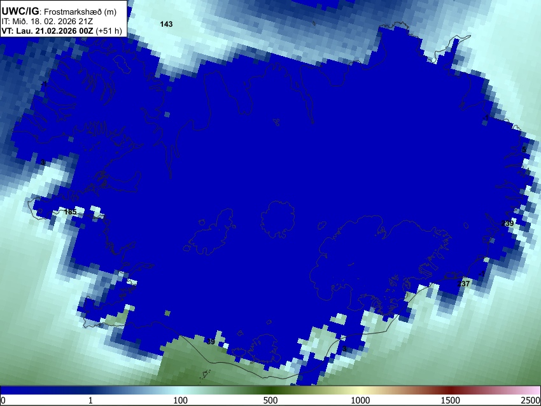Click the pale yellow color near 1000
Viewport: 541px width, 406px height.
360,391
